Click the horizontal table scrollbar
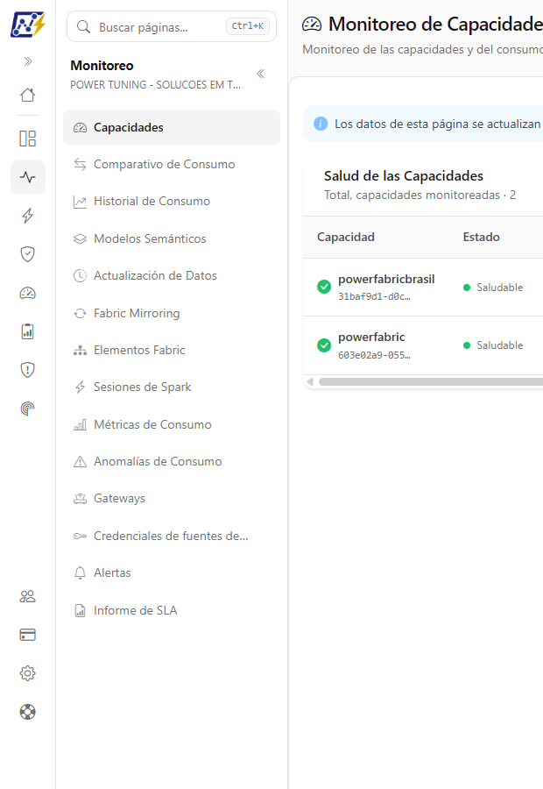The image size is (543, 789). coord(431,382)
